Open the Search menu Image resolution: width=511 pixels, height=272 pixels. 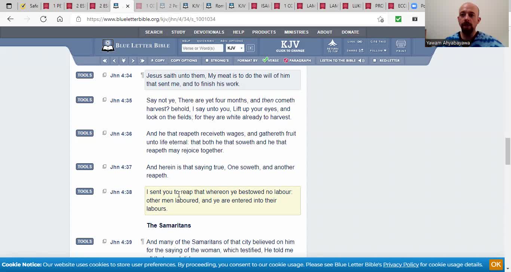pos(154,32)
